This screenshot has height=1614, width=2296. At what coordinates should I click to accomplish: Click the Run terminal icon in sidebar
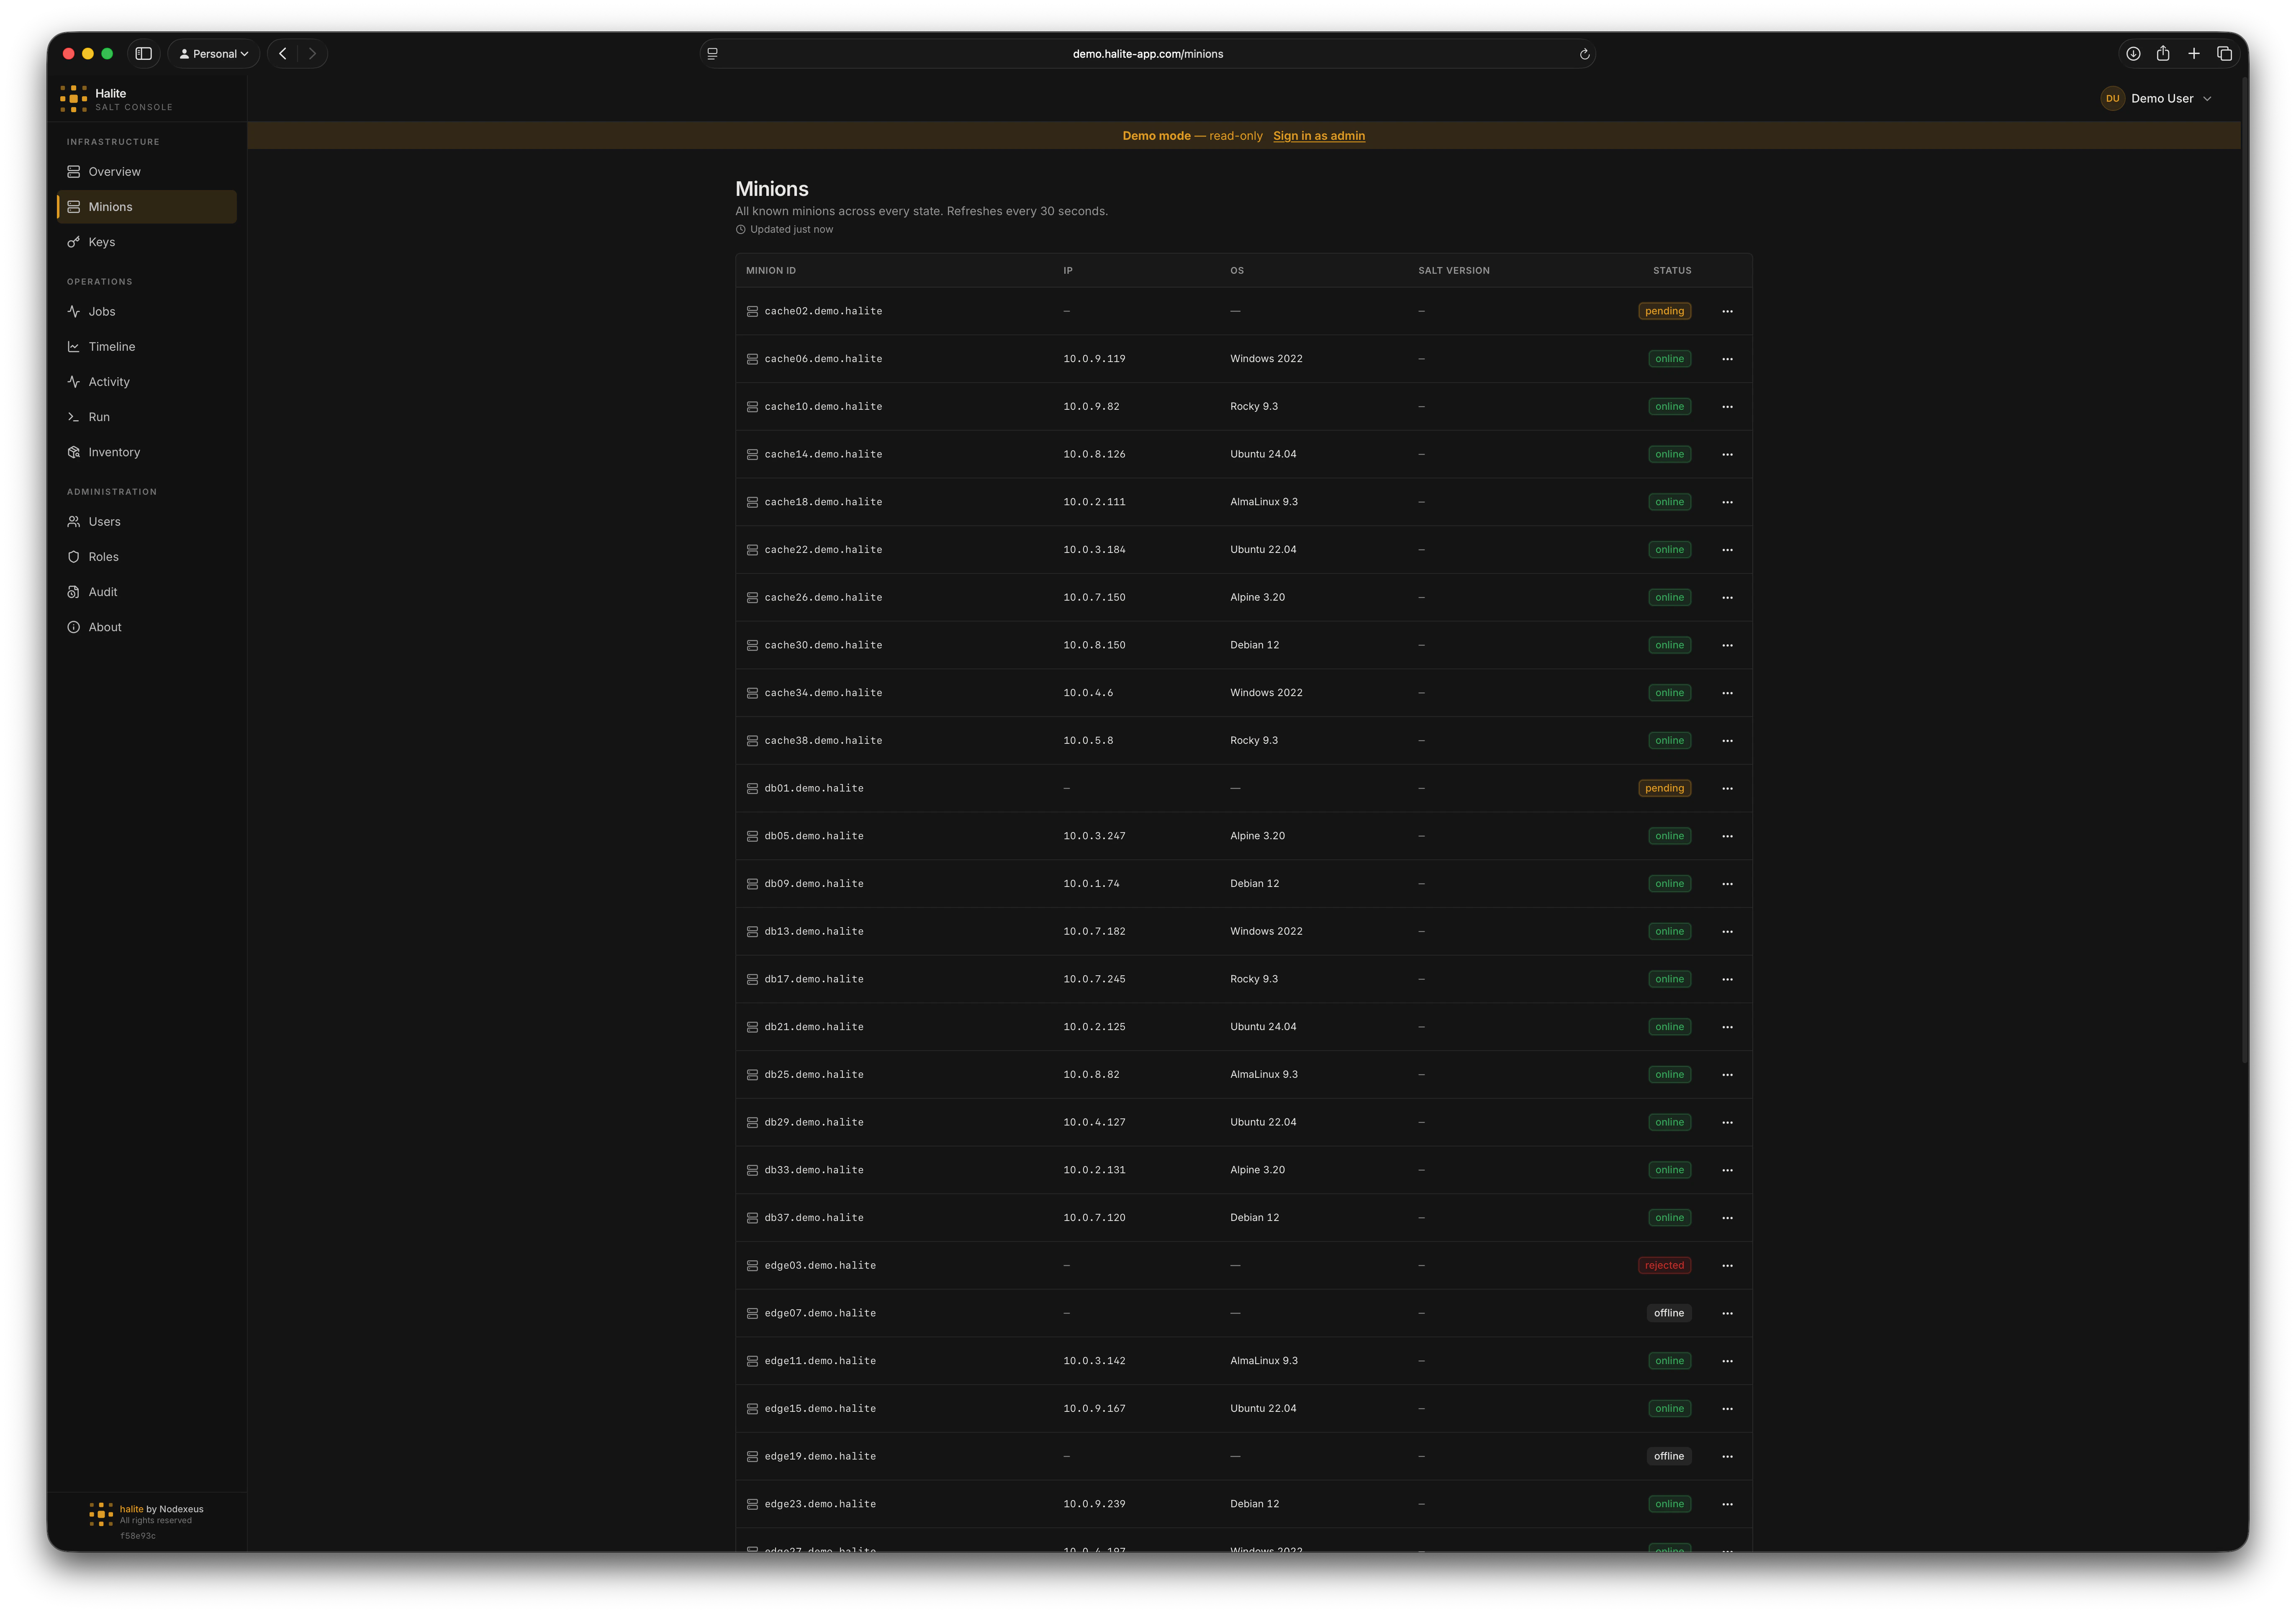pyautogui.click(x=73, y=417)
